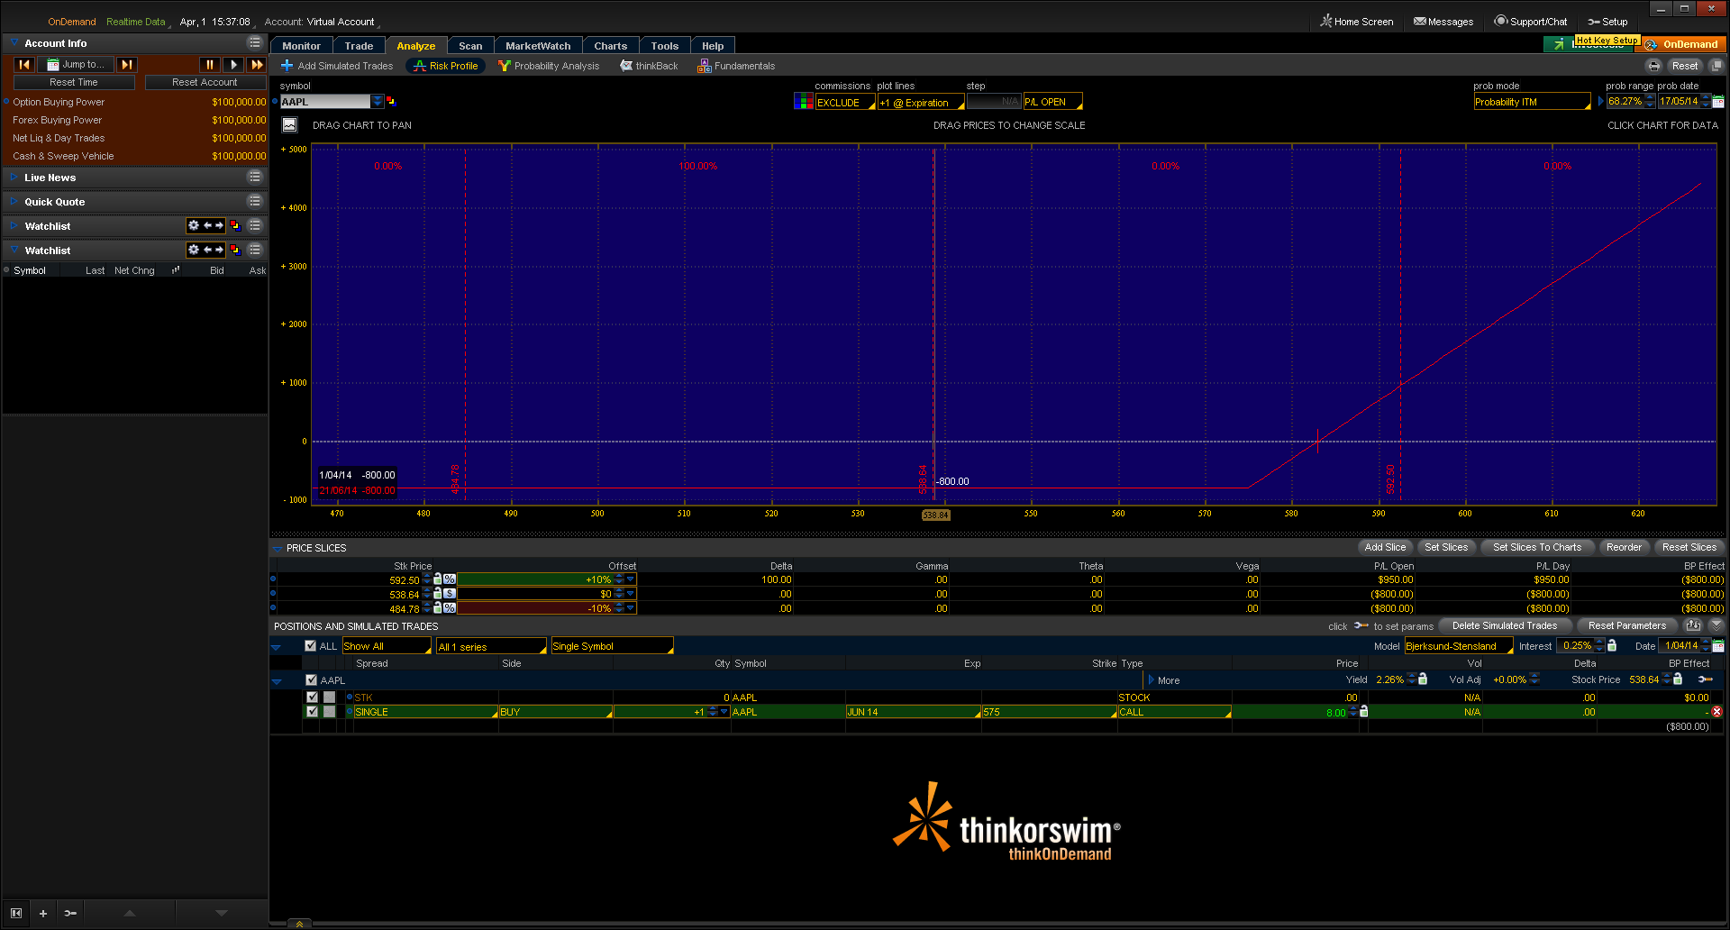Click Reset Slices button
The image size is (1730, 930).
[1689, 547]
